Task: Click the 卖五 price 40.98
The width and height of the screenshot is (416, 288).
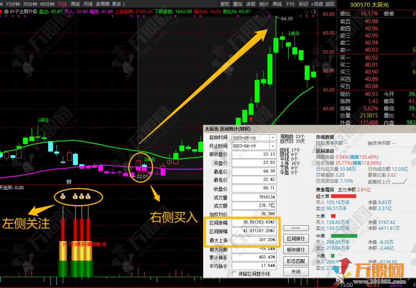Action: [x=371, y=22]
